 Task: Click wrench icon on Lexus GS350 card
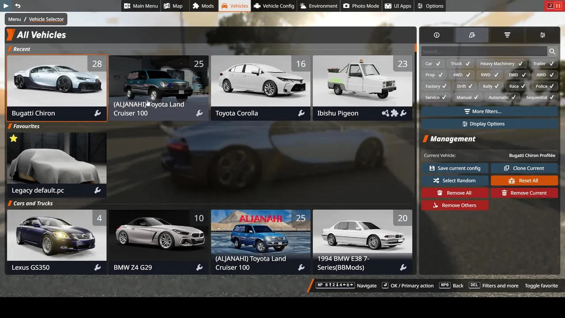(98, 268)
